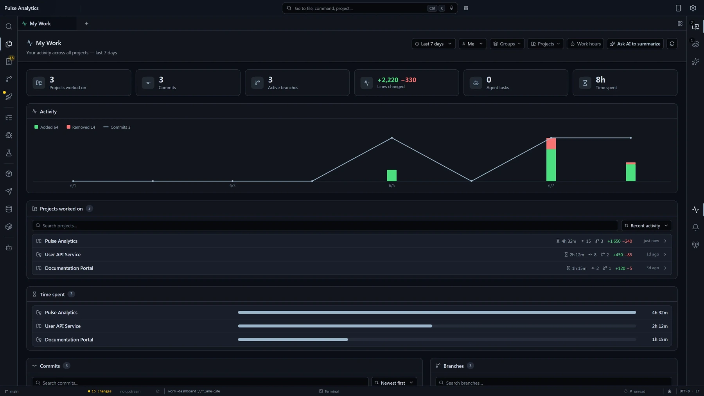The height and width of the screenshot is (396, 704).
Task: Expand the Recent activity sort dropdown
Action: tap(646, 226)
